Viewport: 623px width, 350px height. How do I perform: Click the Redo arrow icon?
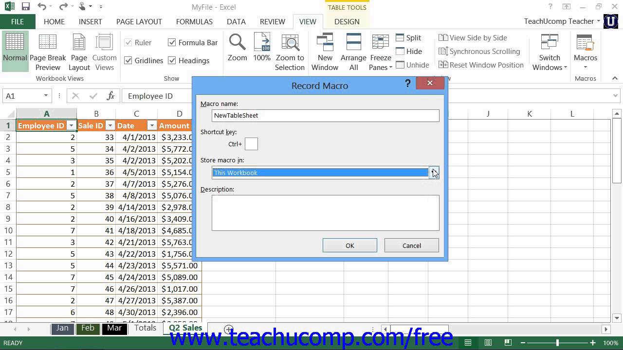click(x=63, y=7)
